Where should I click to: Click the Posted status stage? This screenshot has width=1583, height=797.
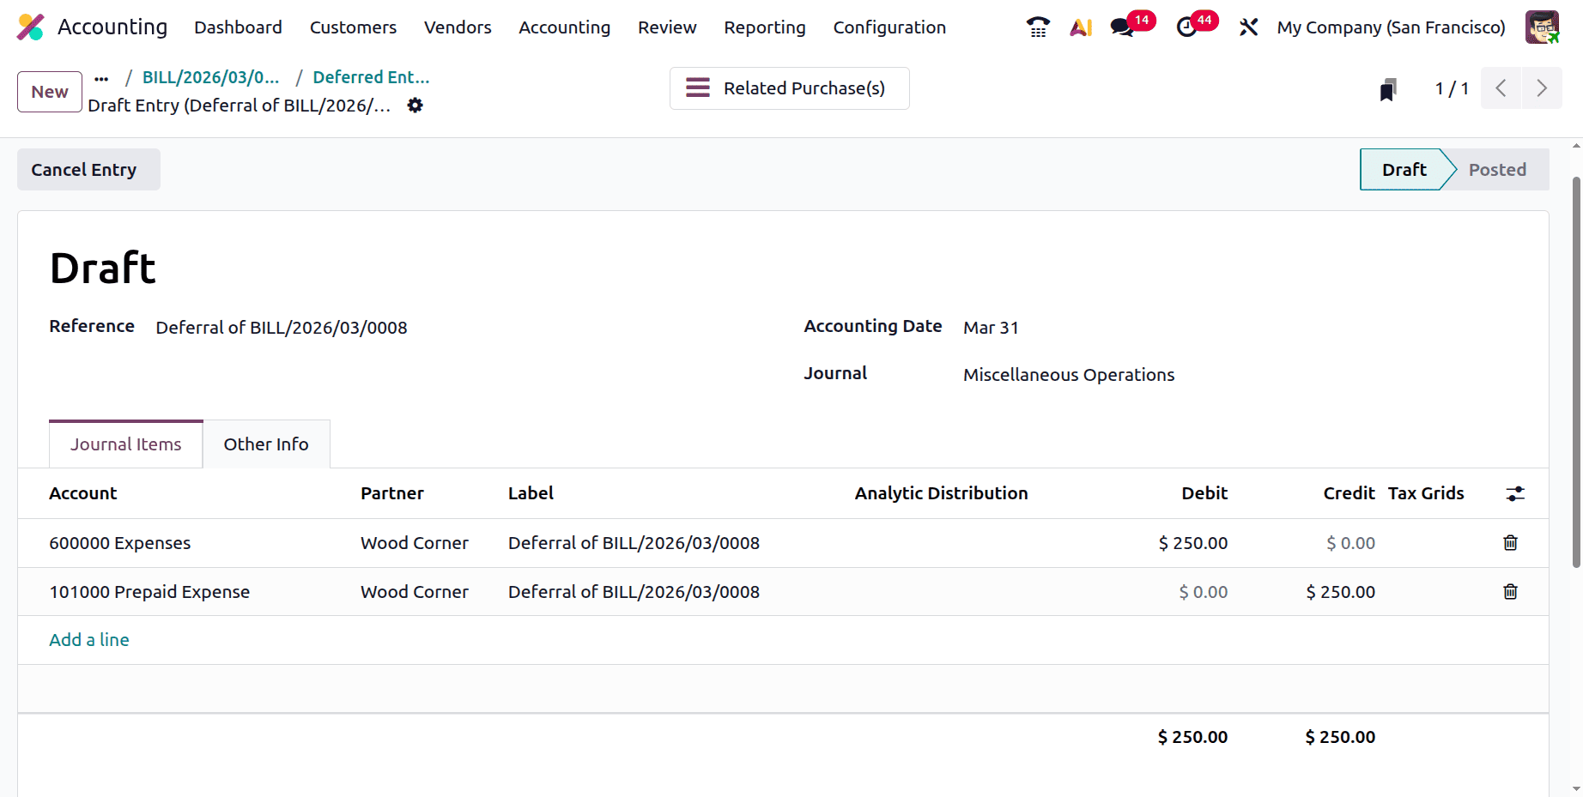click(1497, 170)
